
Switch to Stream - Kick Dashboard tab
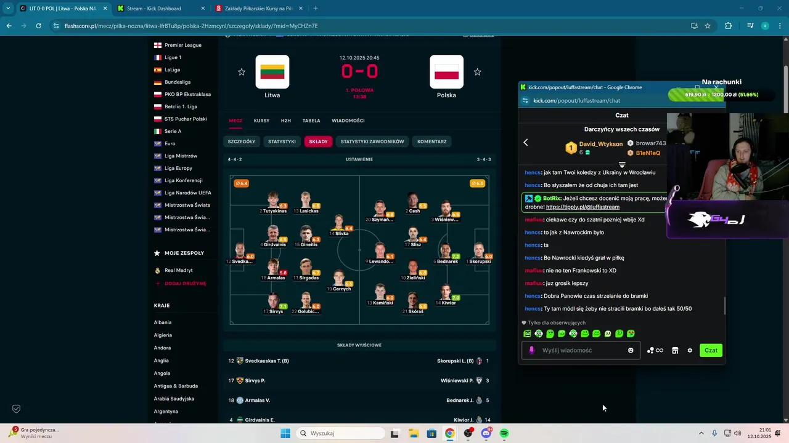(x=160, y=9)
